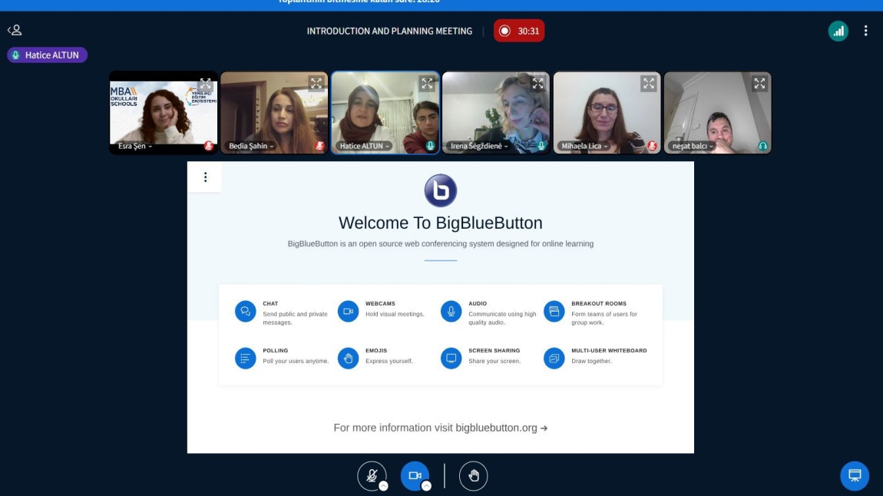This screenshot has height=496, width=883.
Task: Click the Audio feature icon
Action: click(451, 311)
